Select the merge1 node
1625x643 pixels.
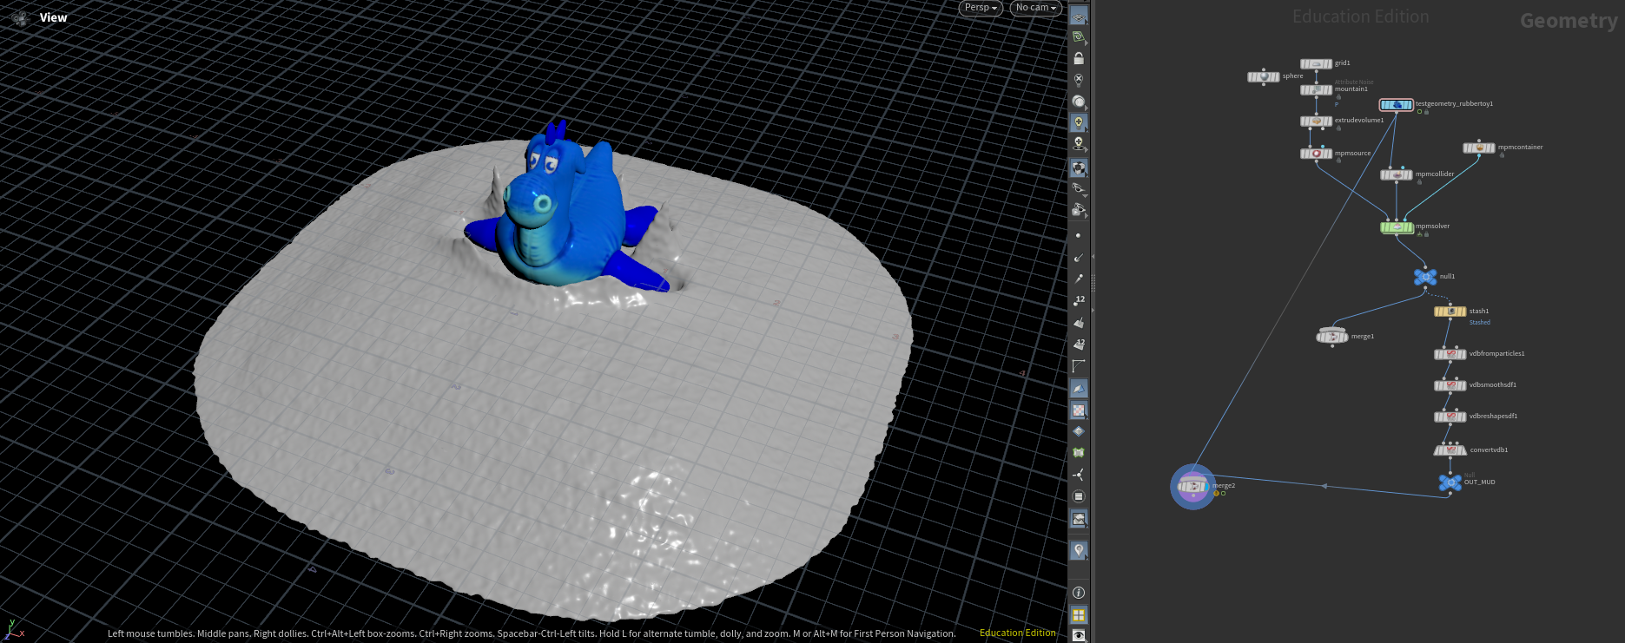1332,337
